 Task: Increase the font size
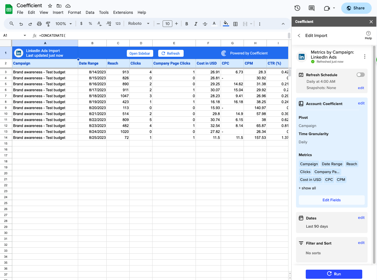[x=176, y=24]
